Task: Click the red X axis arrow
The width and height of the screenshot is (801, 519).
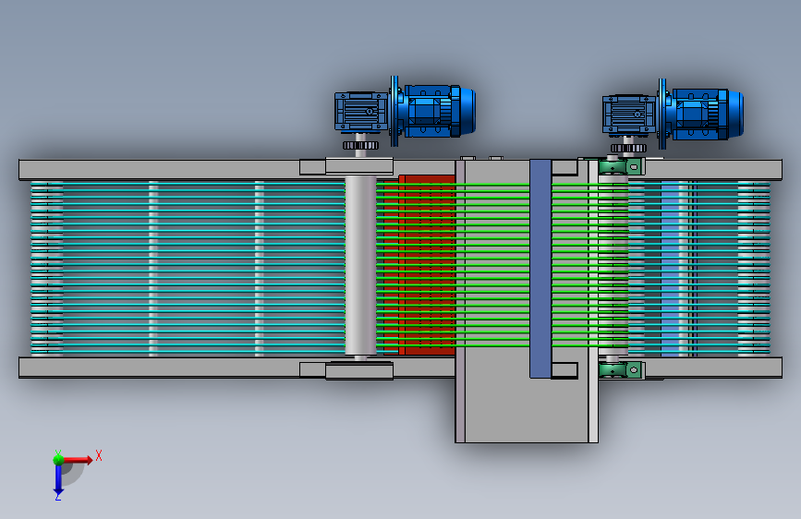Action: click(79, 460)
